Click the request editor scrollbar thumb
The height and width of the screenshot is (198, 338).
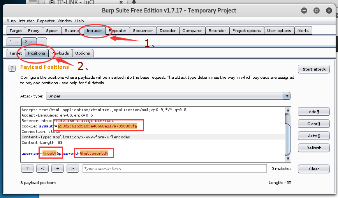pyautogui.click(x=288, y=139)
